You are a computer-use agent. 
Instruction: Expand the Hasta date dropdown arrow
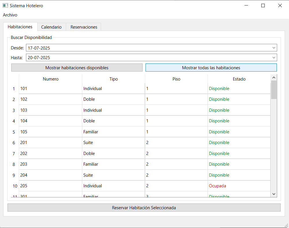pos(274,57)
